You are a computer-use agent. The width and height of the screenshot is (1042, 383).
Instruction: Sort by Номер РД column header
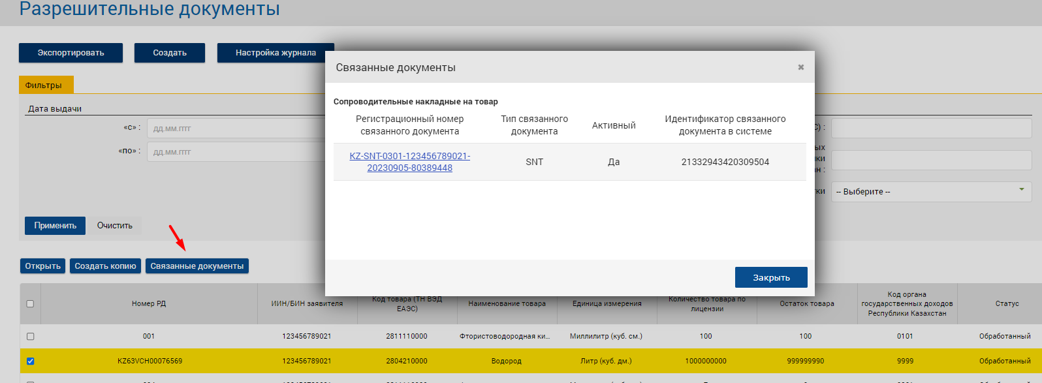pos(149,304)
